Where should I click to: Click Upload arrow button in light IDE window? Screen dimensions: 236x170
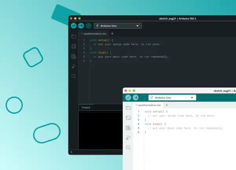click(x=135, y=97)
